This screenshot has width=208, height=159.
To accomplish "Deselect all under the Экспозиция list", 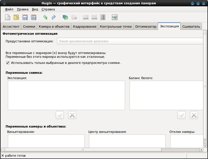I will click(x=72, y=115).
